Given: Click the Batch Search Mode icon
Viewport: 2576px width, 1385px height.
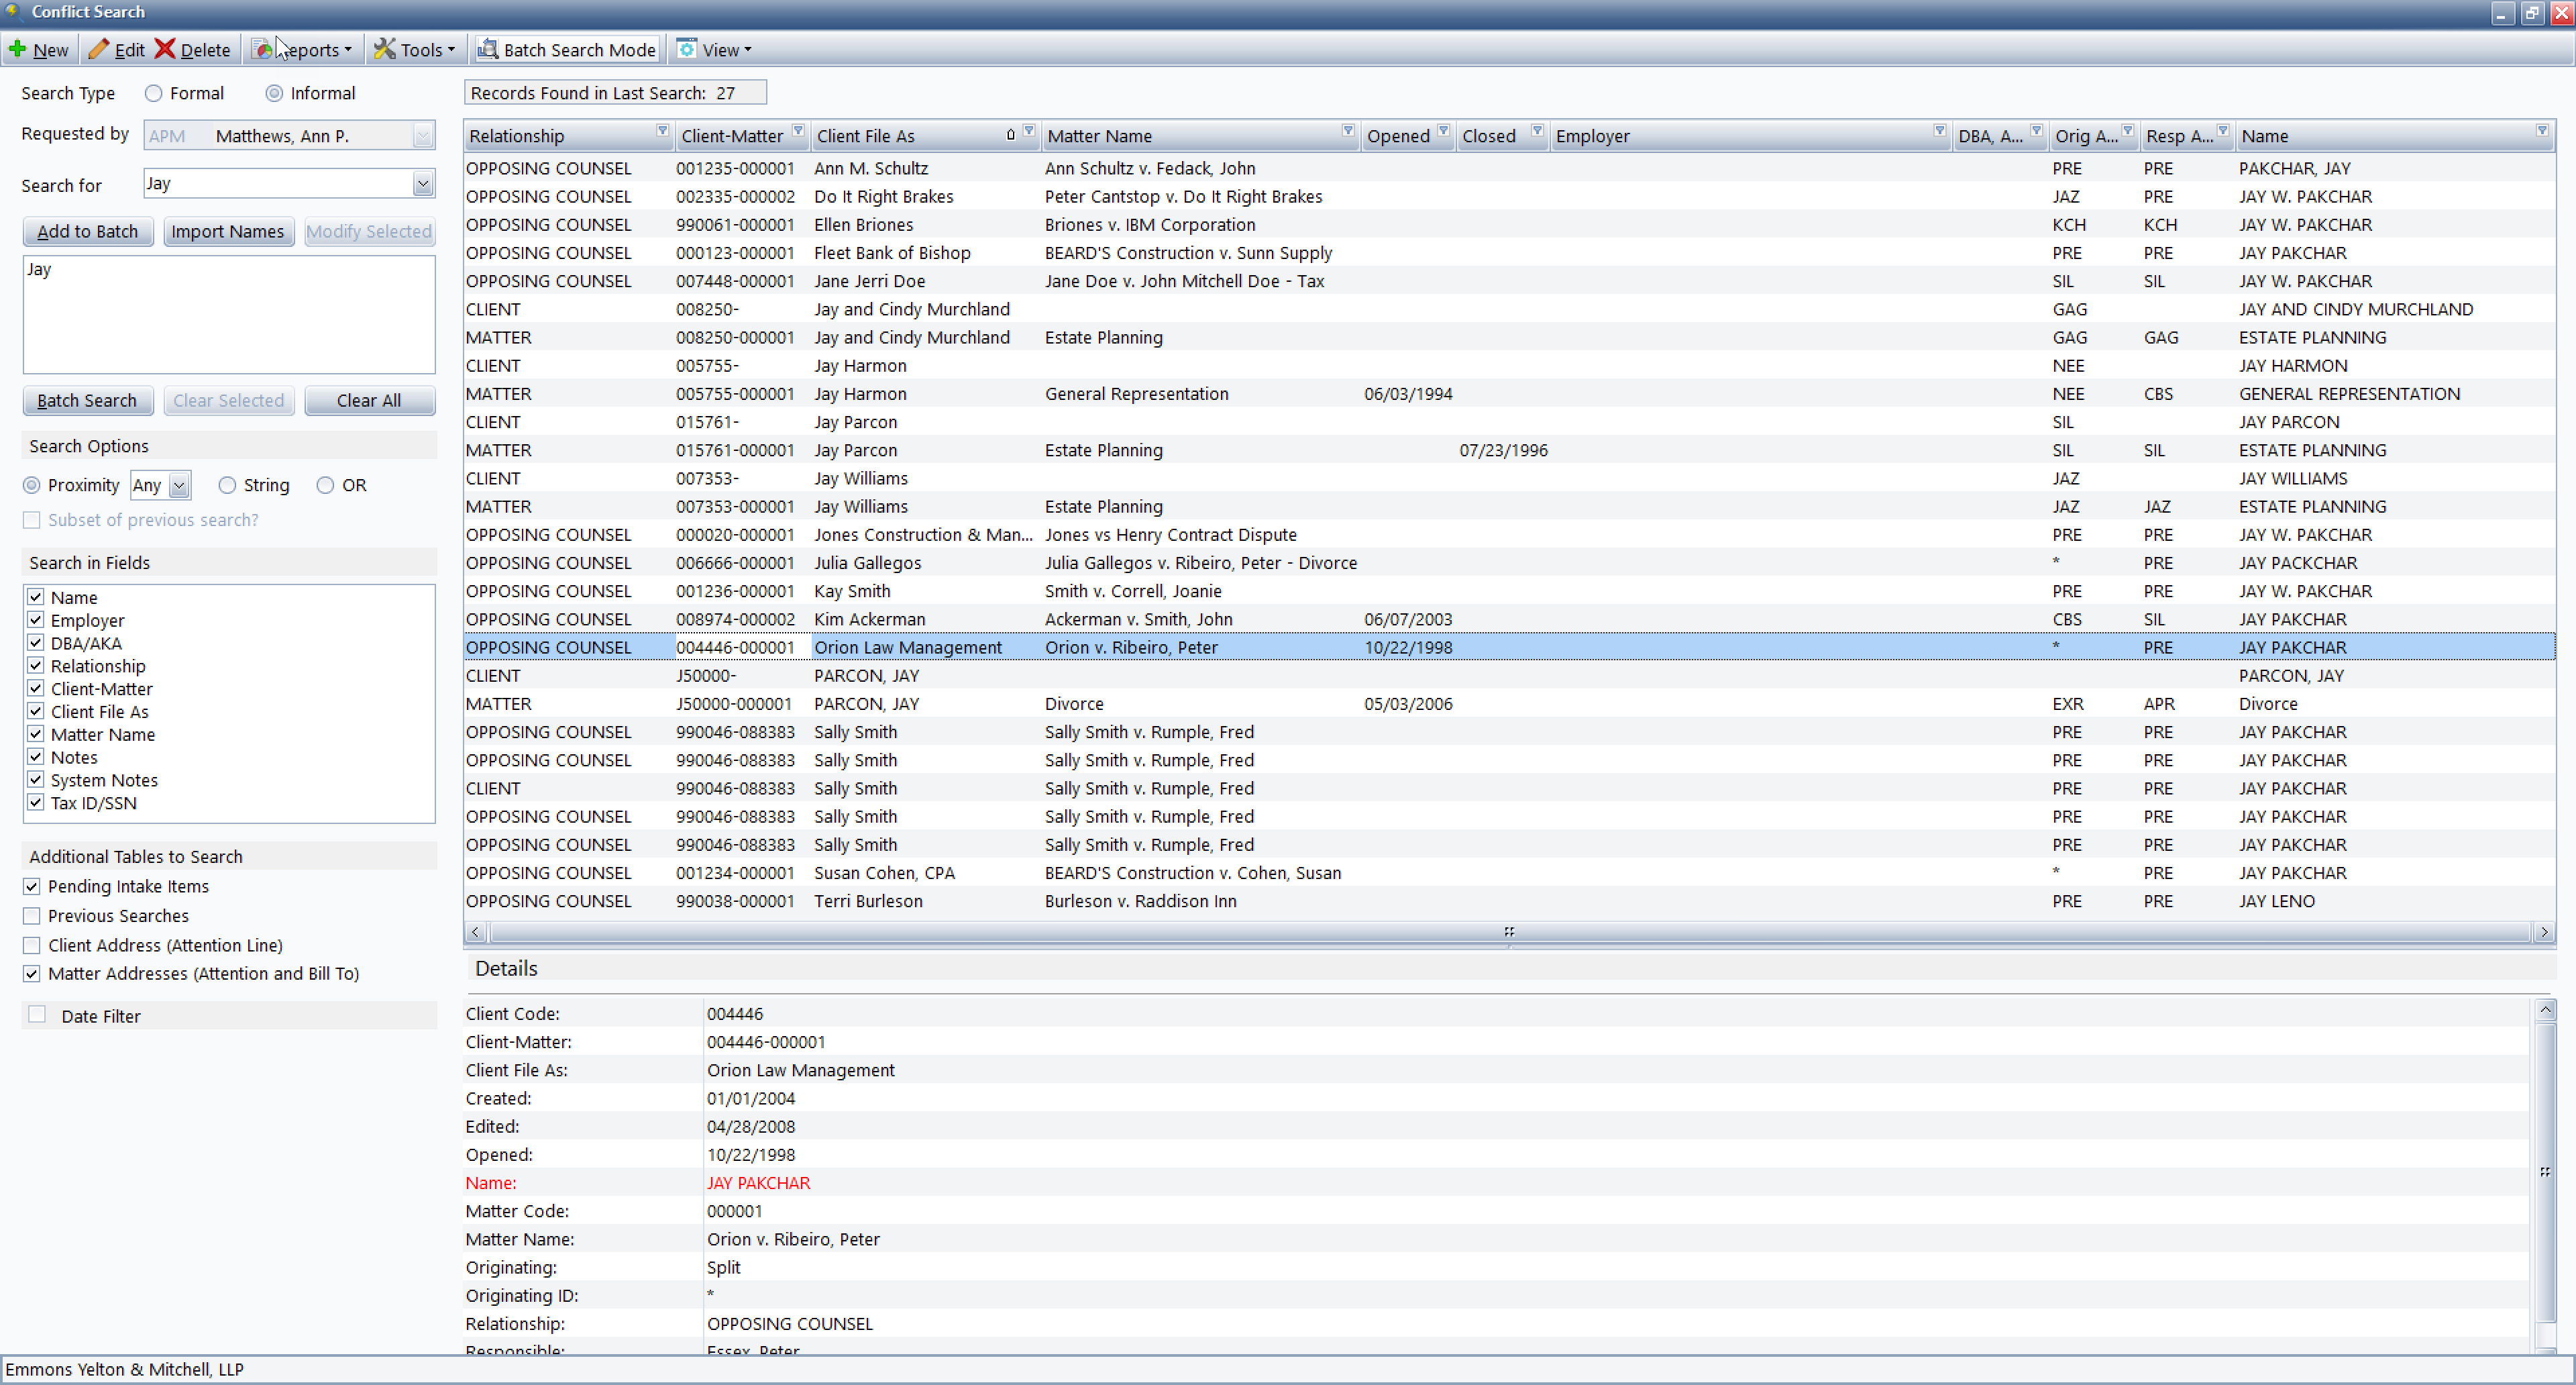Looking at the screenshot, I should pos(487,49).
